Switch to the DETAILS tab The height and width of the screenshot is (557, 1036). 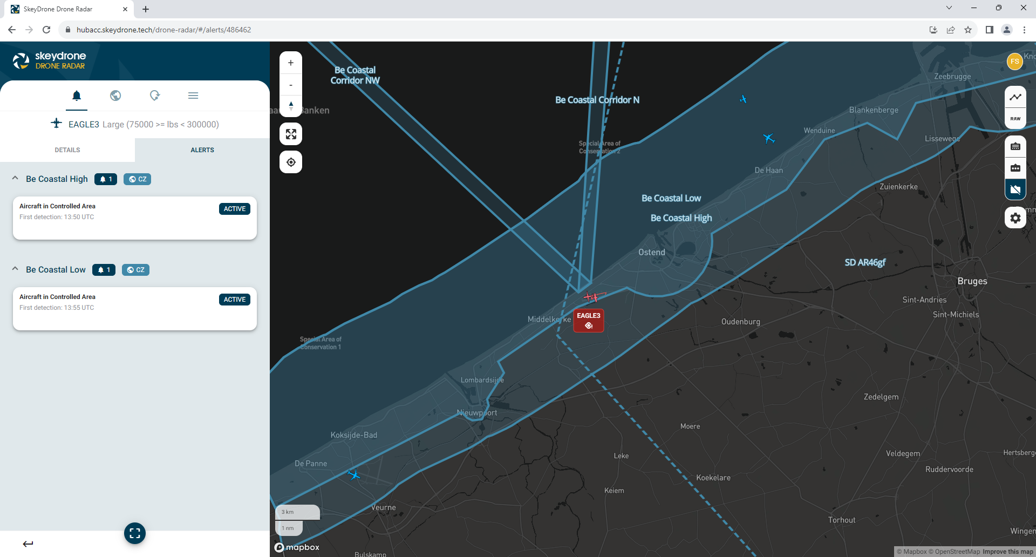coord(67,150)
